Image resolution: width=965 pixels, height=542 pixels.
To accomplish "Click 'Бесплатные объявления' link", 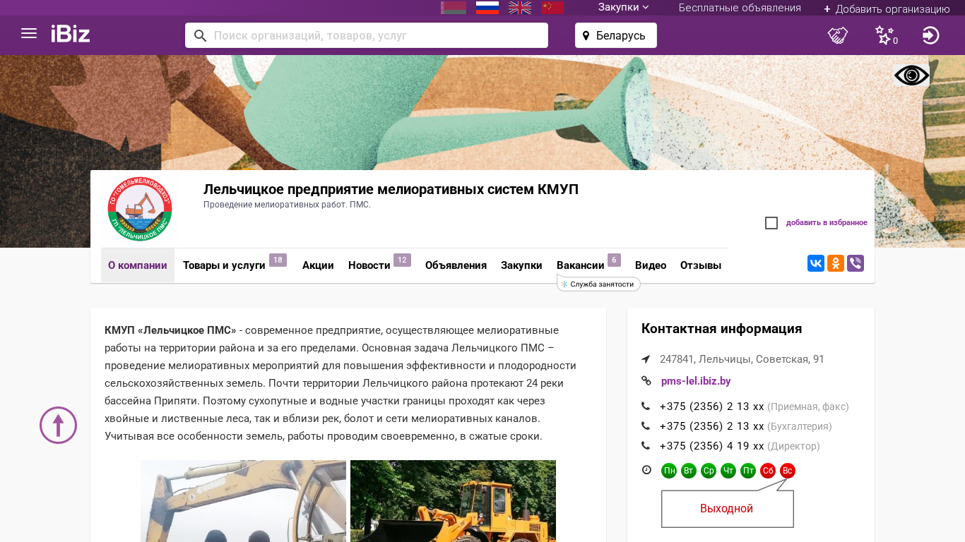I will tap(740, 8).
